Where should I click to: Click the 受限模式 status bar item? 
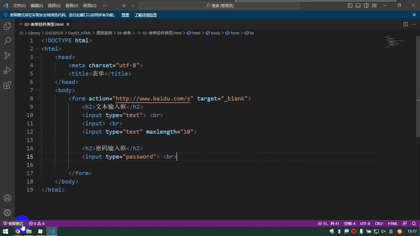coord(13,223)
